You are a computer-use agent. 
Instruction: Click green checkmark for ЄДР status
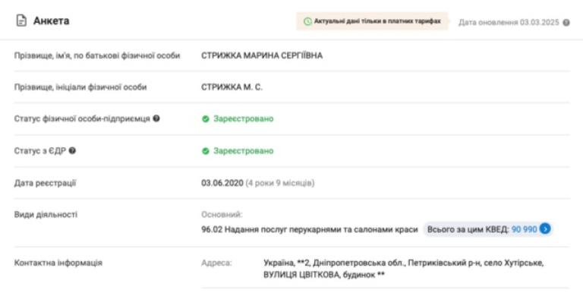point(206,151)
